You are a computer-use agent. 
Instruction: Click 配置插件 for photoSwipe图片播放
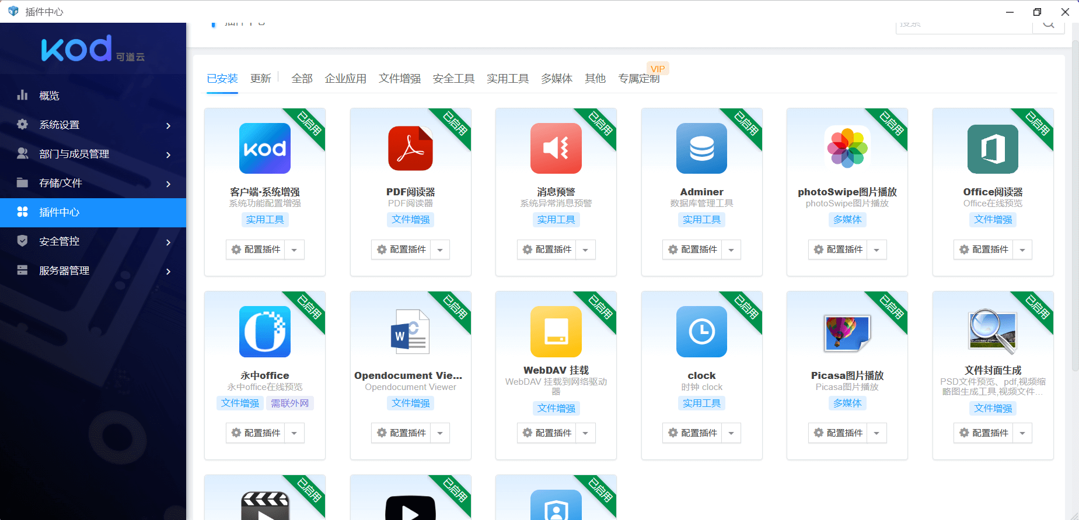[x=838, y=250]
